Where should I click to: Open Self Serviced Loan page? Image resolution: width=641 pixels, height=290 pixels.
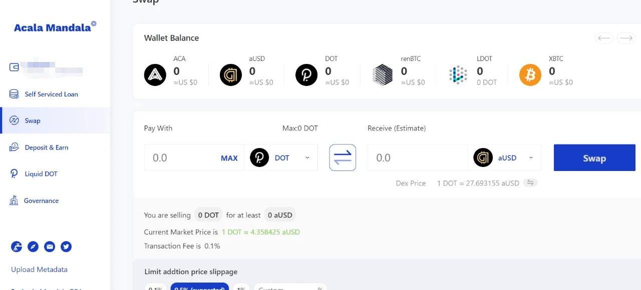click(x=51, y=94)
